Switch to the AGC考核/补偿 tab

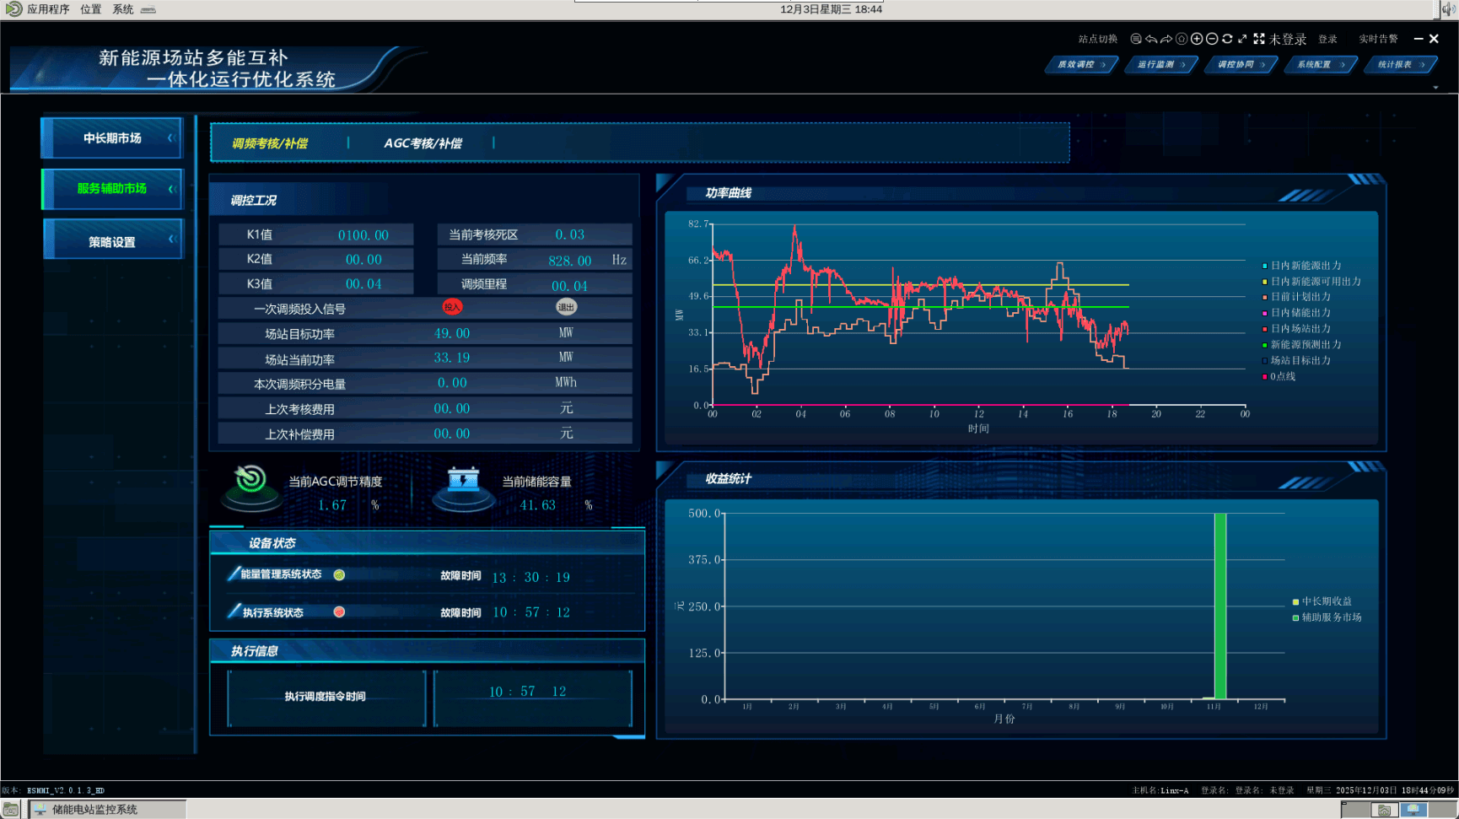point(423,143)
